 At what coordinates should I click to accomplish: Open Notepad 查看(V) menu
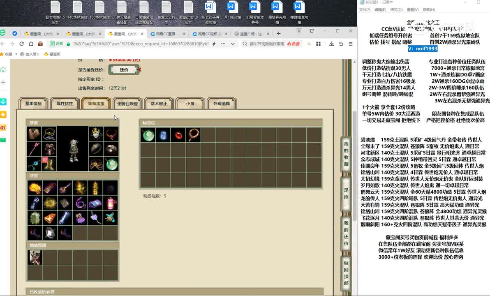[412, 10]
